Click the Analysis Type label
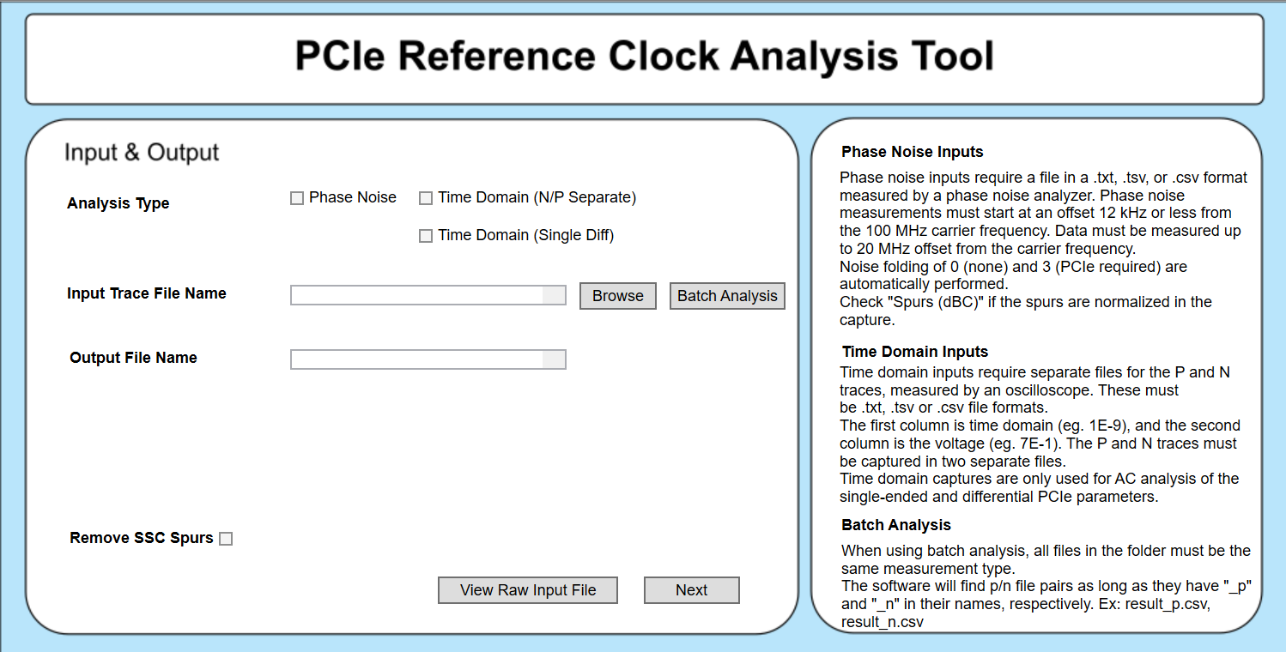 point(118,203)
